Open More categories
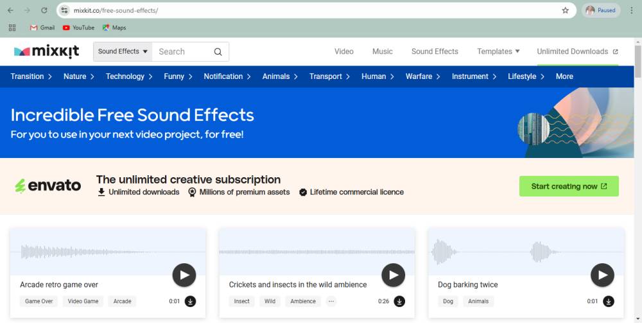Image resolution: width=642 pixels, height=323 pixels. point(564,76)
